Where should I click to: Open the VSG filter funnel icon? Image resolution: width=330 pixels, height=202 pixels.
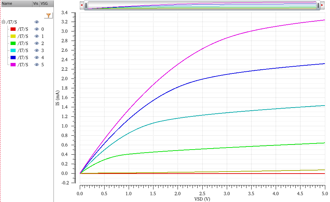click(49, 16)
